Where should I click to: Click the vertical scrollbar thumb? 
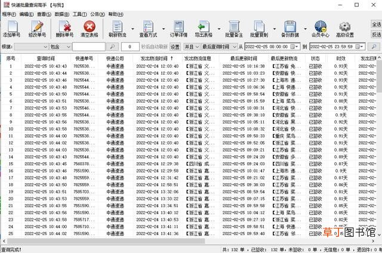click(x=380, y=76)
